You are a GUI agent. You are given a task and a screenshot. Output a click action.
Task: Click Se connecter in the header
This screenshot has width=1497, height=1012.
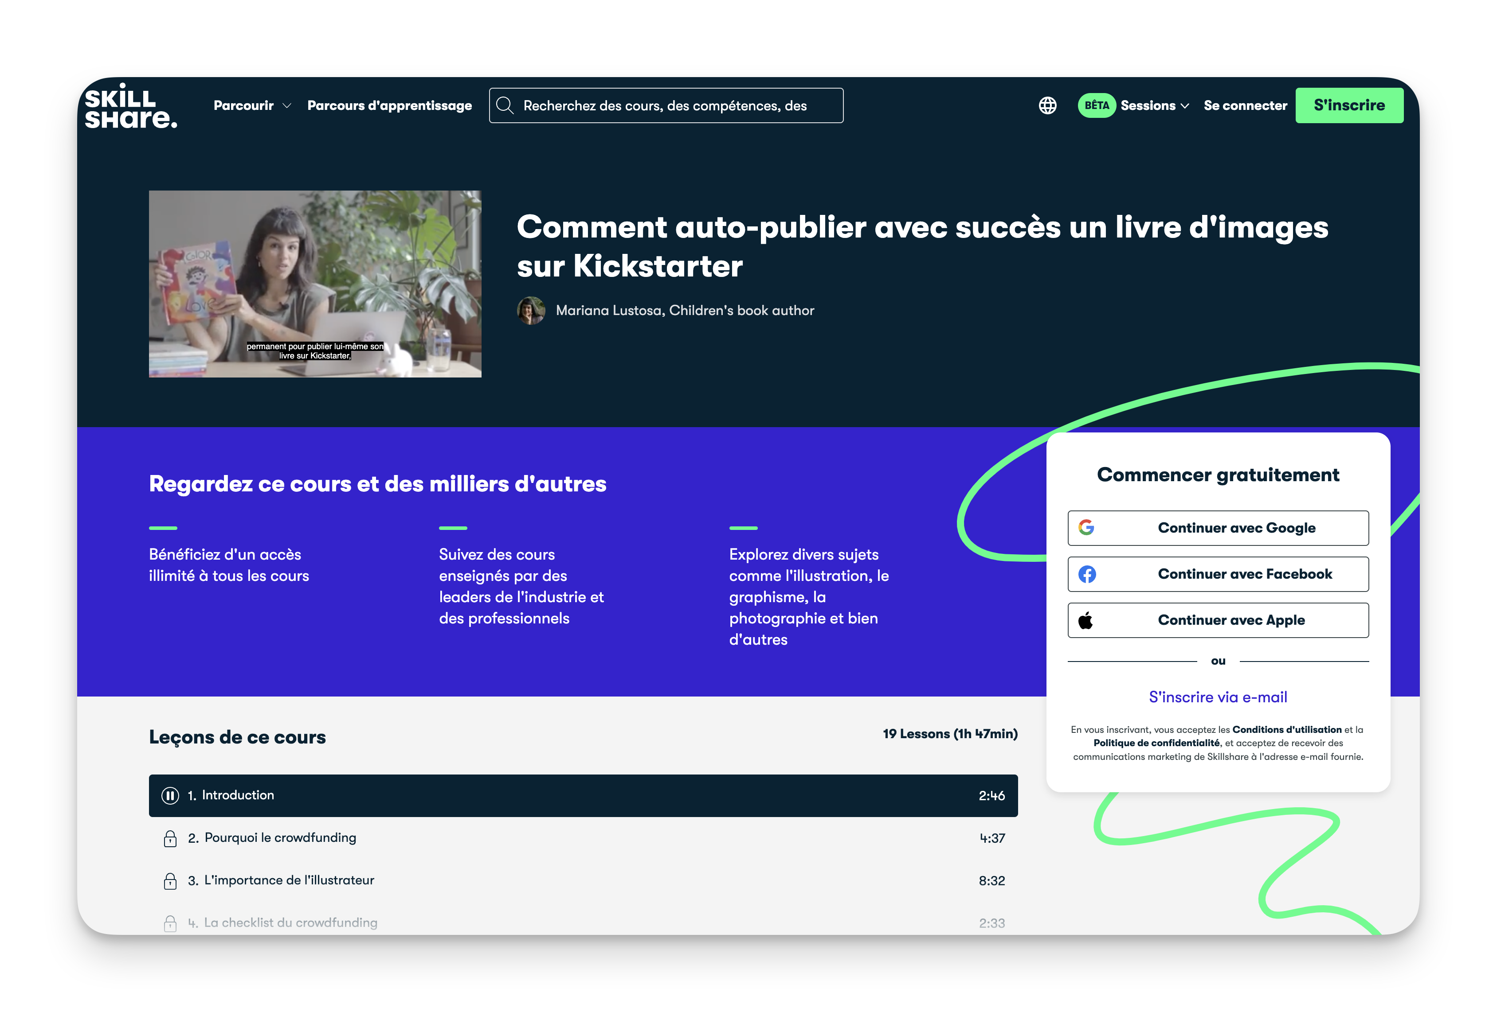tap(1245, 105)
